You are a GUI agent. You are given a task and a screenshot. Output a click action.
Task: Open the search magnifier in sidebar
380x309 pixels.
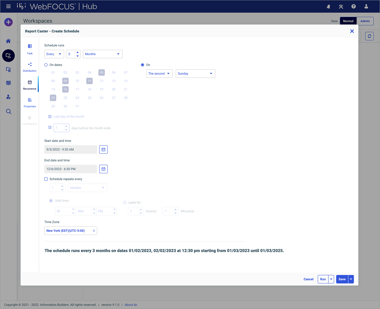coord(8,112)
